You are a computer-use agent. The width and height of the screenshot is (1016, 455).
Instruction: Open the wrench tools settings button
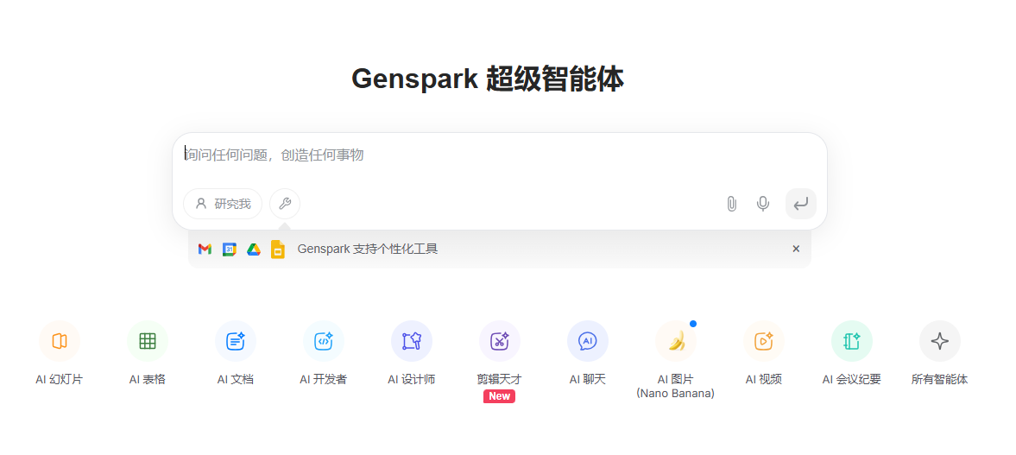click(285, 204)
